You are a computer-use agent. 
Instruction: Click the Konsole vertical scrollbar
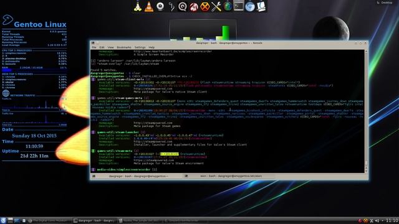coord(366,111)
